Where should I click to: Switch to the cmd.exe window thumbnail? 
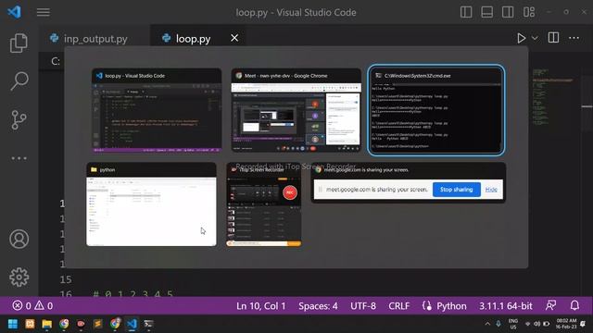coord(436,110)
